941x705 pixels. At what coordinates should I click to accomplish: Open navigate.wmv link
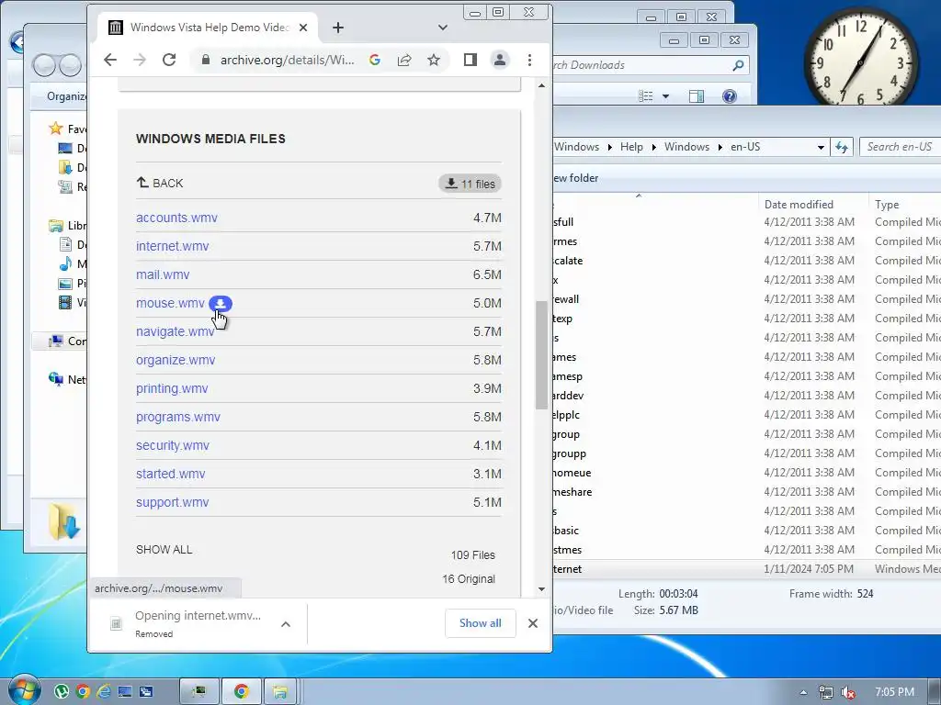coord(176,331)
